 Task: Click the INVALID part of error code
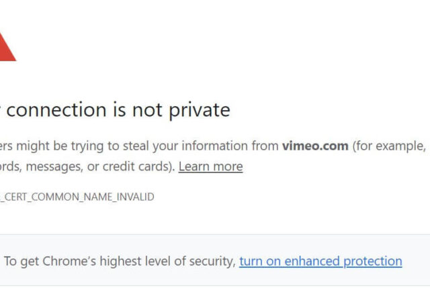(x=136, y=197)
